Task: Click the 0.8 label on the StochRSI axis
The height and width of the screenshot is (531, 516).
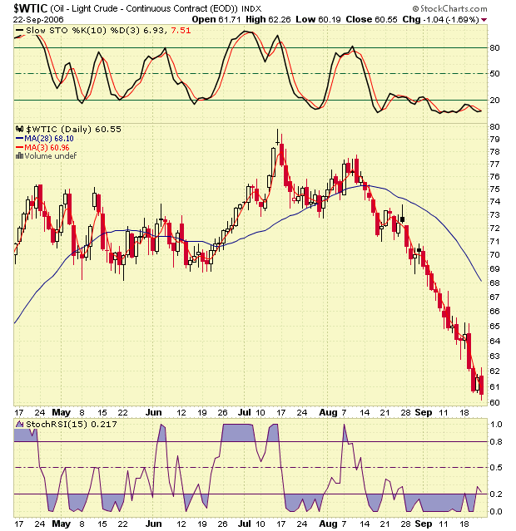Action: [496, 441]
